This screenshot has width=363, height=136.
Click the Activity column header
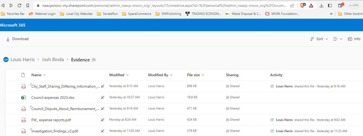[276, 75]
